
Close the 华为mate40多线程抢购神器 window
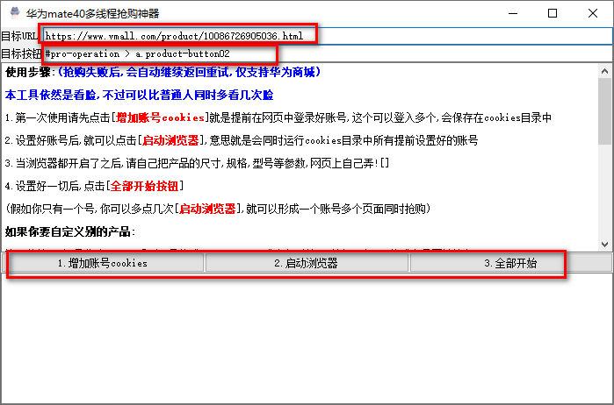tap(592, 13)
